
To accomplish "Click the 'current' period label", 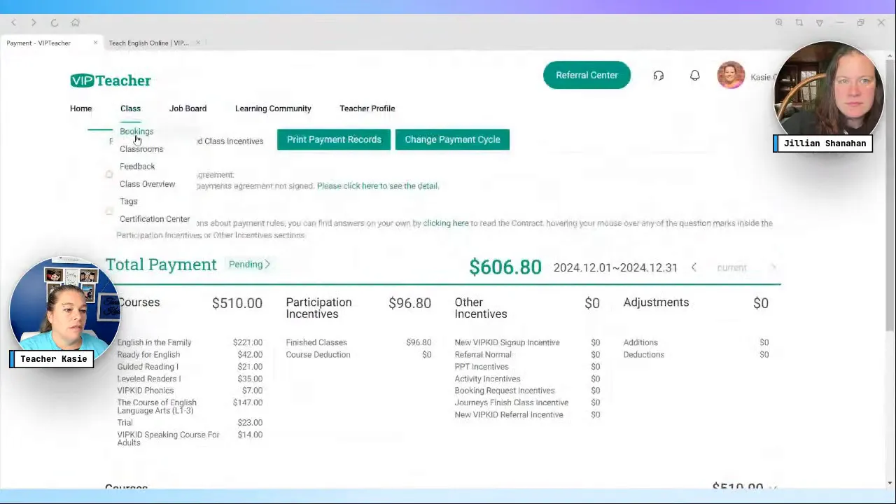I will [x=731, y=267].
